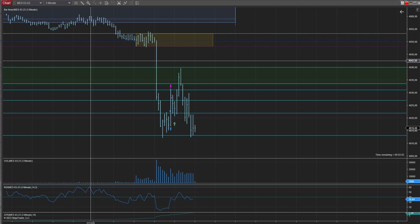
Task: Click the Bar timer panel label
Action: pos(21,9)
